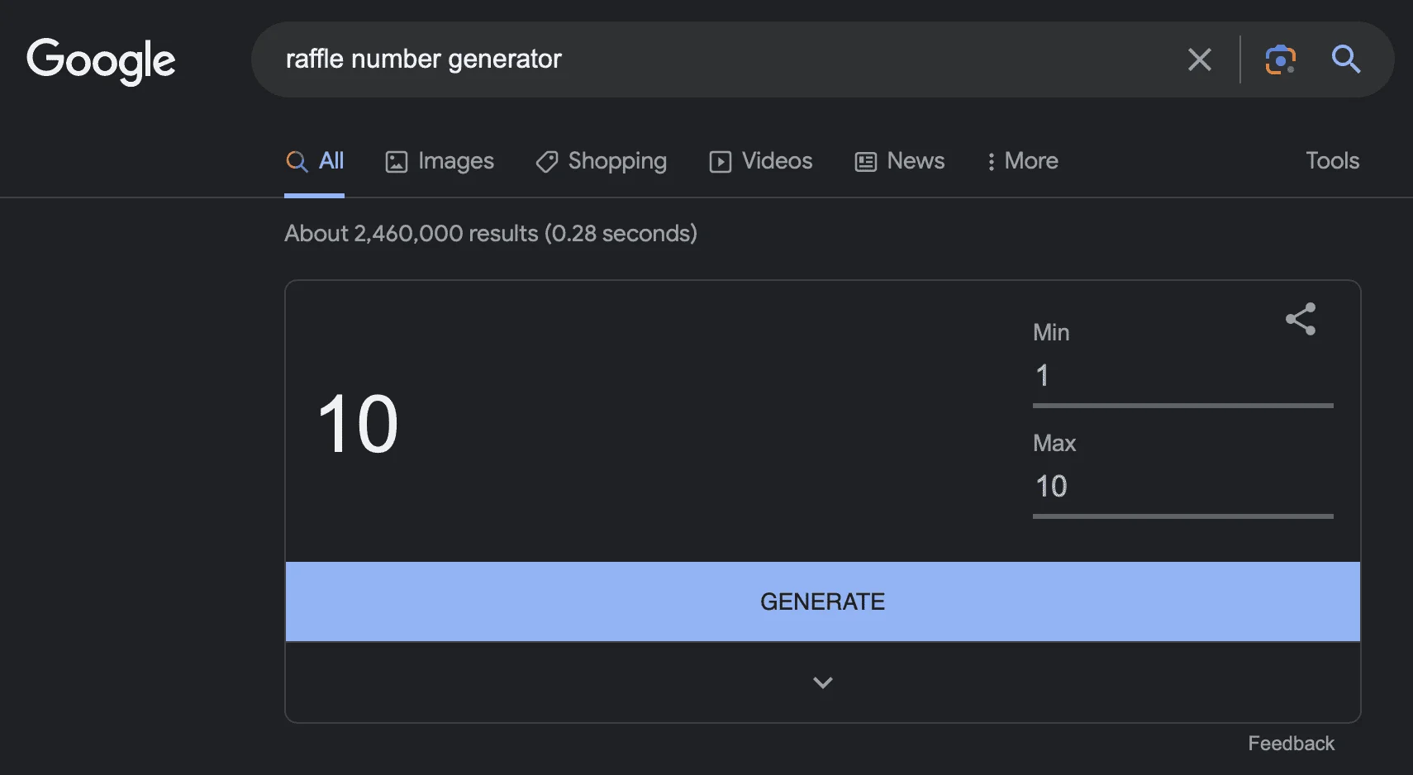Viewport: 1413px width, 775px height.
Task: Open search by image camera icon
Action: 1280,59
